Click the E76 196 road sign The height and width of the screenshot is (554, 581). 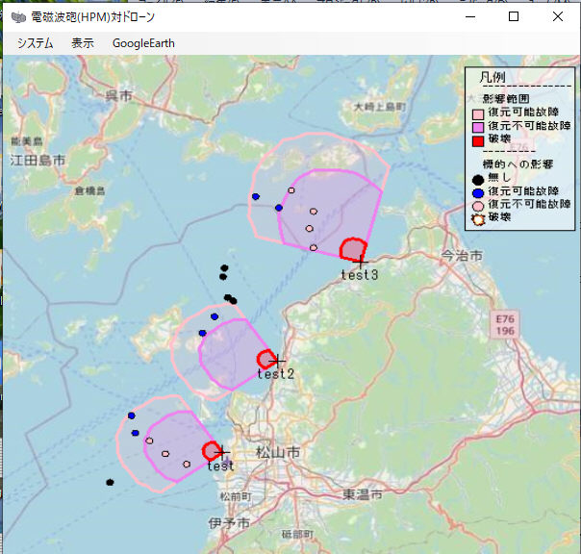coord(506,324)
